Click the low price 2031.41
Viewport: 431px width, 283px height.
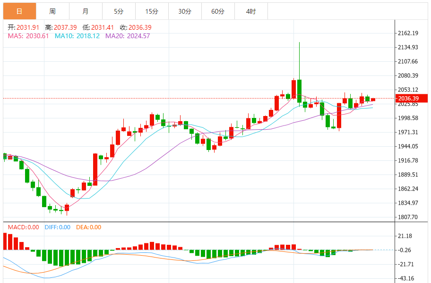(x=103, y=27)
